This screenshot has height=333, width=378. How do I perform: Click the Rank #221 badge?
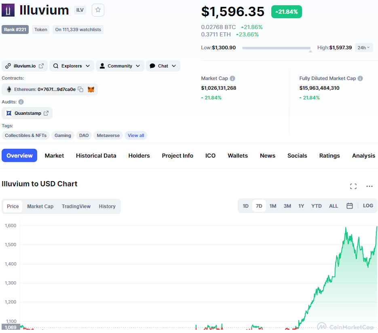(x=15, y=30)
